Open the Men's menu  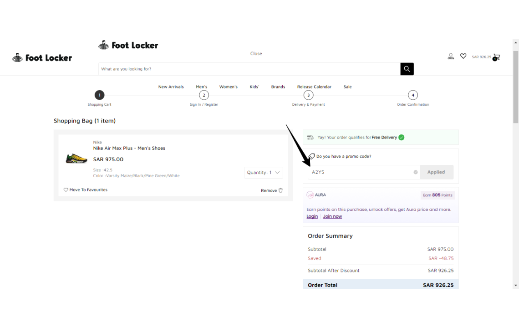click(x=202, y=87)
